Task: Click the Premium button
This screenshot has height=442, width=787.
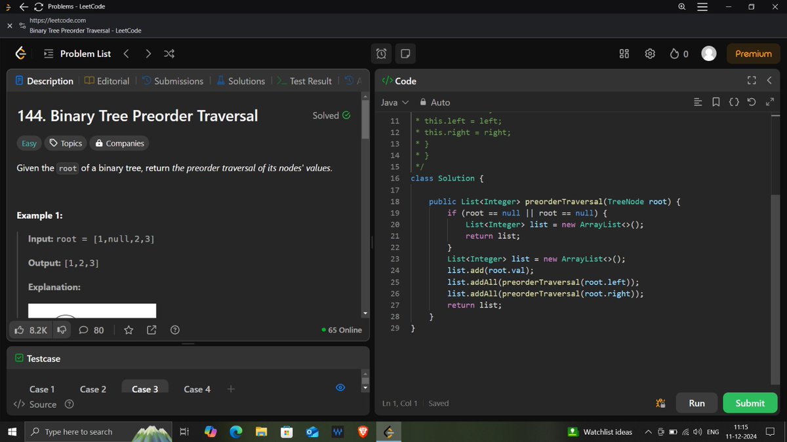Action: coord(754,54)
